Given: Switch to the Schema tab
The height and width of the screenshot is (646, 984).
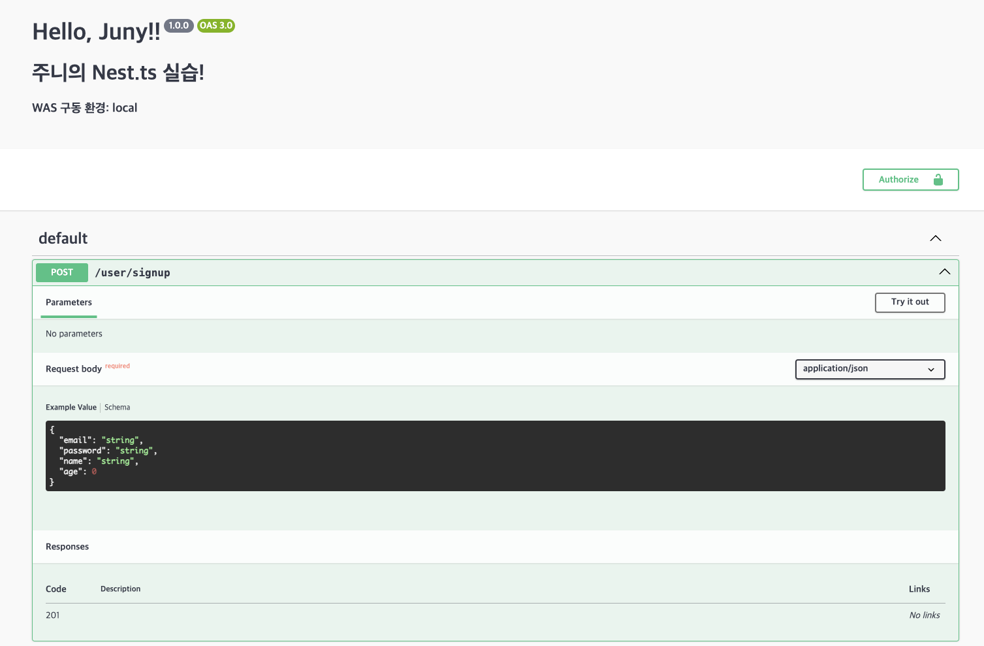Looking at the screenshot, I should click(117, 408).
